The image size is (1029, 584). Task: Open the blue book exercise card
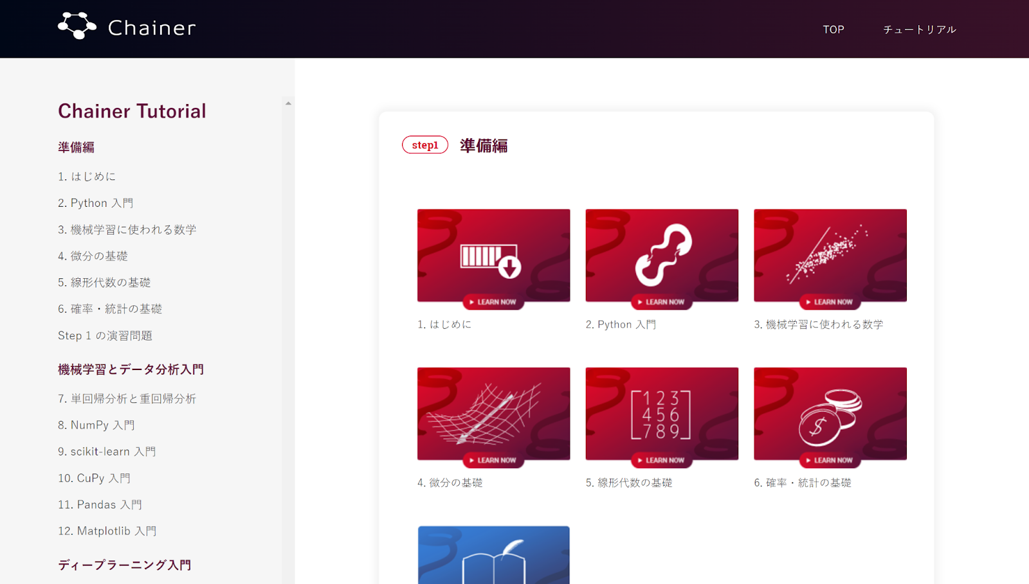[493, 555]
